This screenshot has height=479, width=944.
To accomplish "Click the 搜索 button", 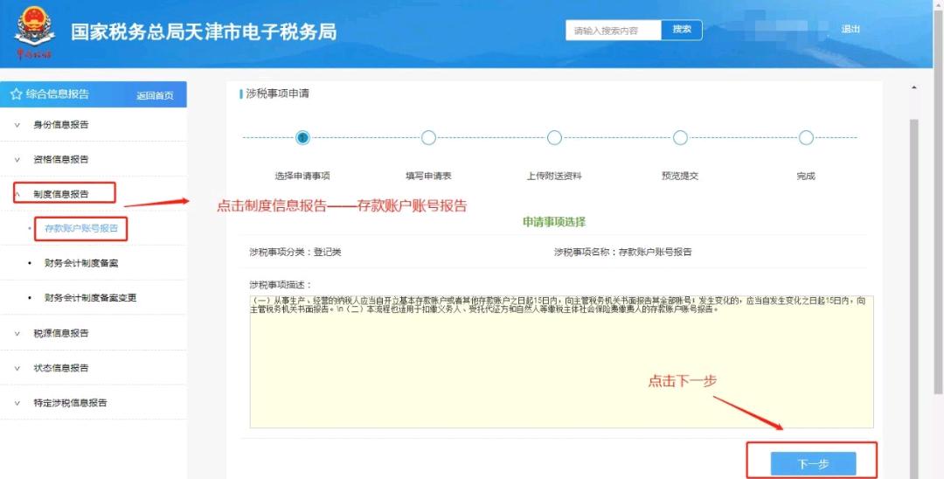I will (682, 30).
